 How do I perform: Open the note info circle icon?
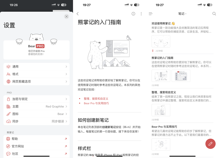coord(133,14)
